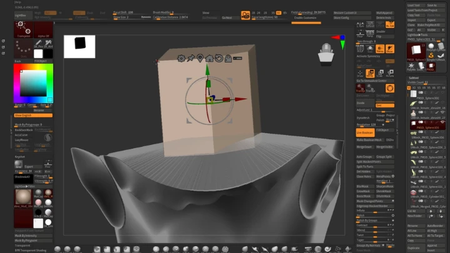
Task: Toggle Double-sided display option
Action: click(x=385, y=32)
